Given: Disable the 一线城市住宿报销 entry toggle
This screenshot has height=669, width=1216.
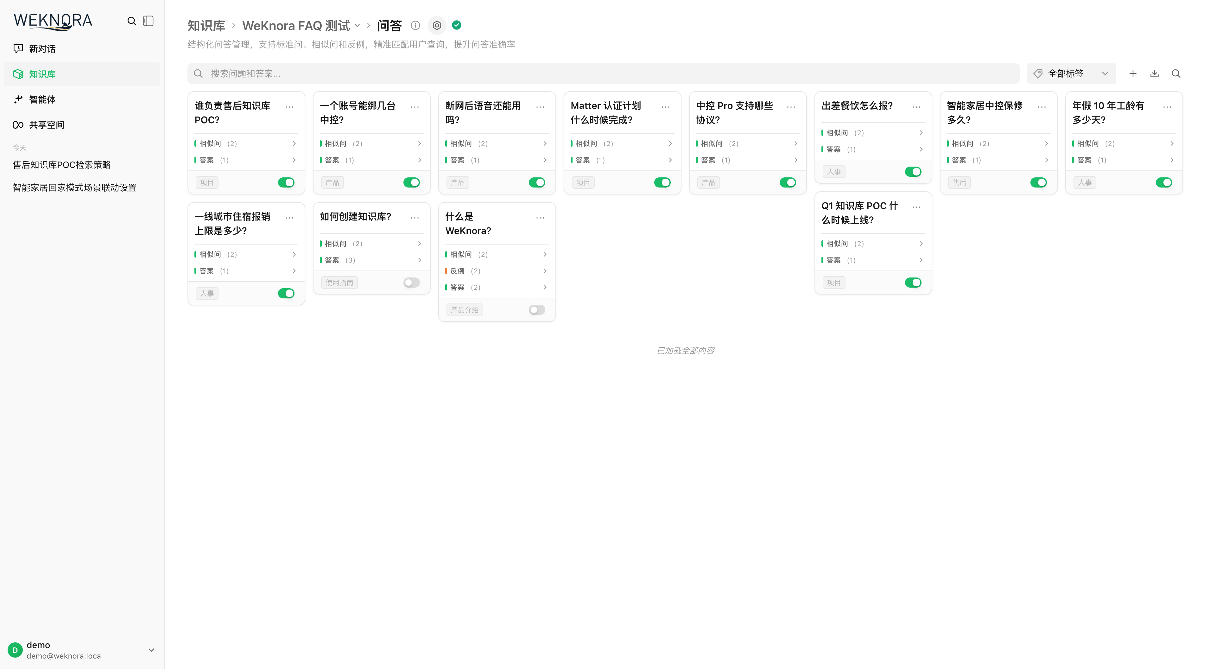Looking at the screenshot, I should click(286, 294).
